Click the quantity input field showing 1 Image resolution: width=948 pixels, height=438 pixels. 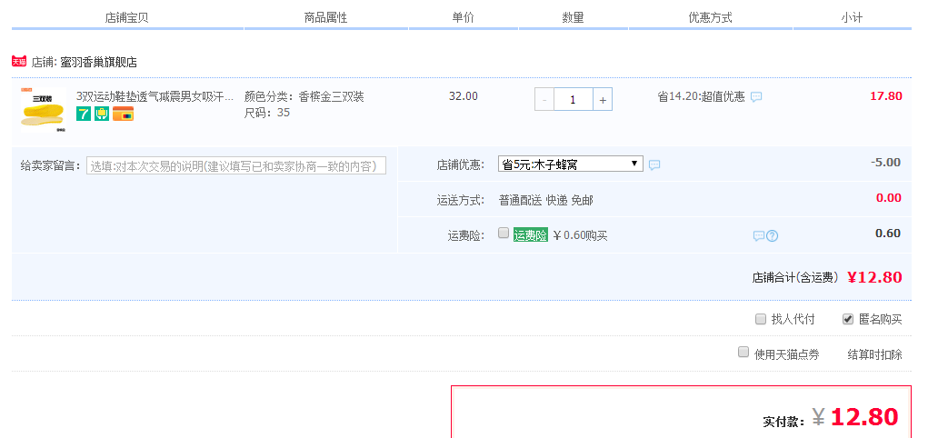tap(574, 100)
